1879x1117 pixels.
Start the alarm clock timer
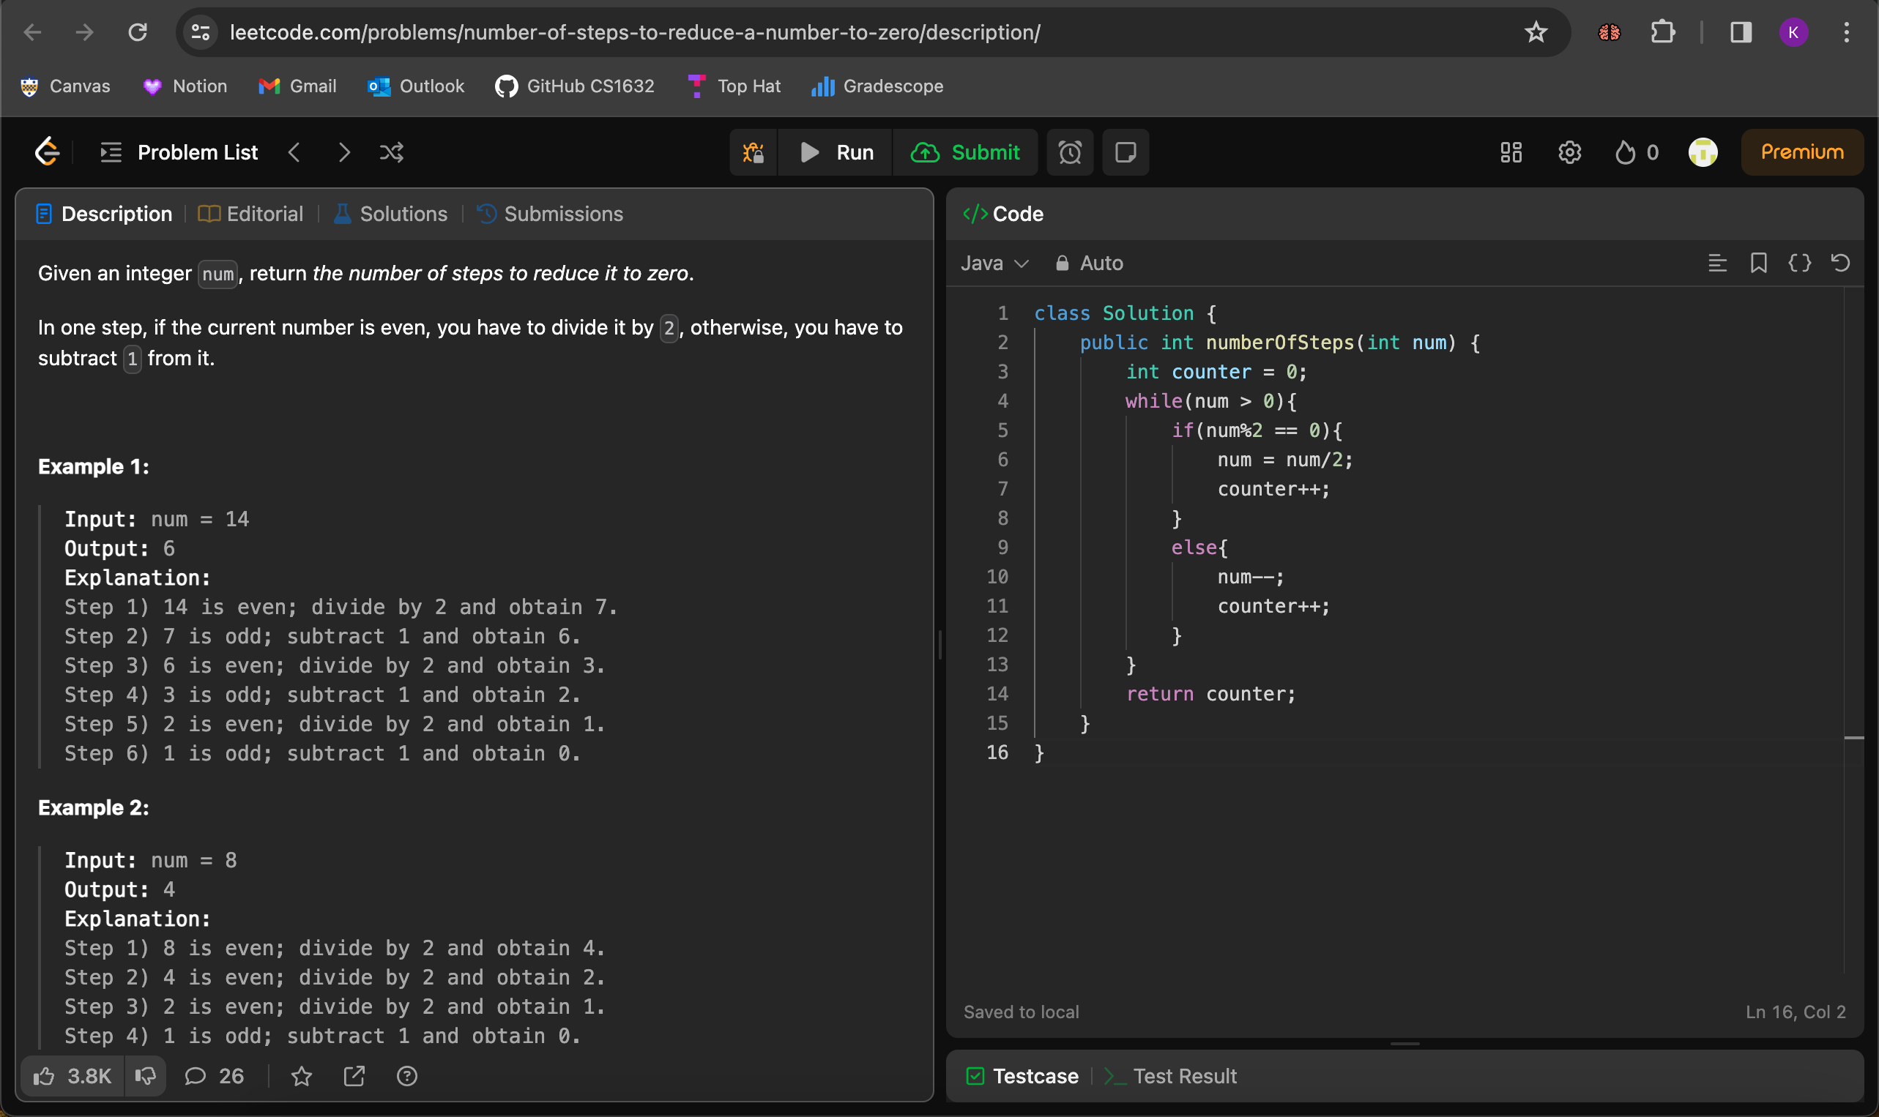[1070, 153]
